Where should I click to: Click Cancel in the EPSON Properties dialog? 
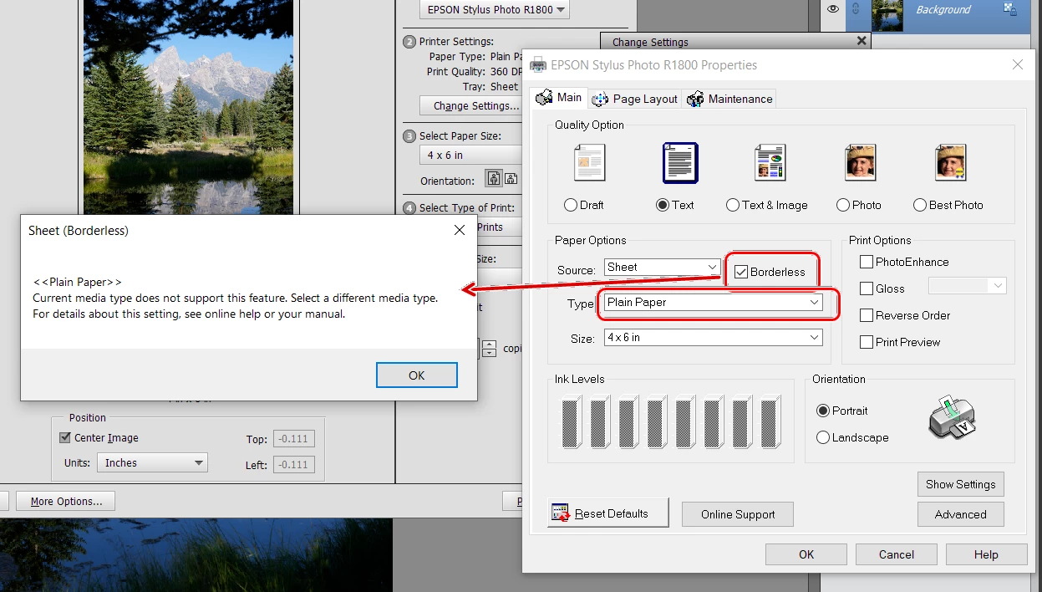[897, 554]
